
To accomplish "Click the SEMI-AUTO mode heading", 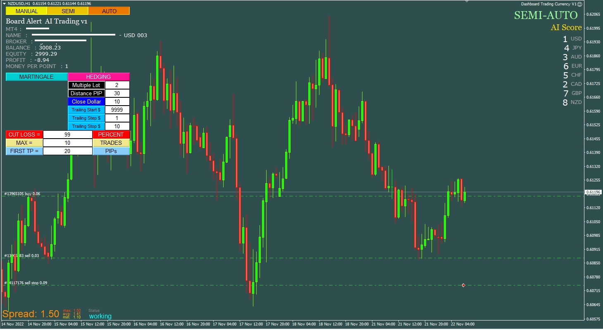I will tap(546, 15).
